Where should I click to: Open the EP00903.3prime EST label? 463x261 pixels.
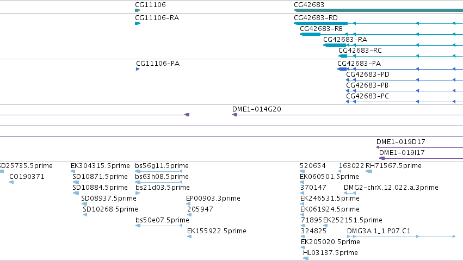point(213,198)
